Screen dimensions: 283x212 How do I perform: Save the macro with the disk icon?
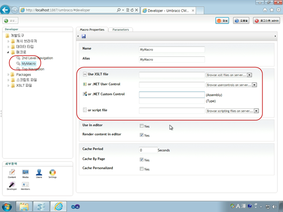[x=83, y=36]
